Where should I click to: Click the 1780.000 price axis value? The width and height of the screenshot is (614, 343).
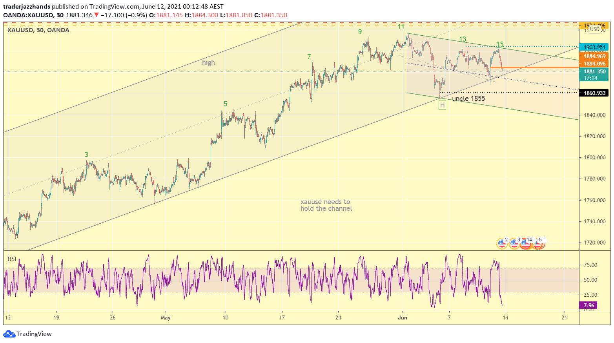pos(594,179)
